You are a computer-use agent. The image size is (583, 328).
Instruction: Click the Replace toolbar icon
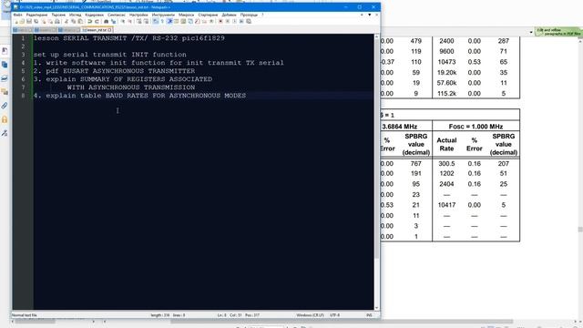[114, 22]
